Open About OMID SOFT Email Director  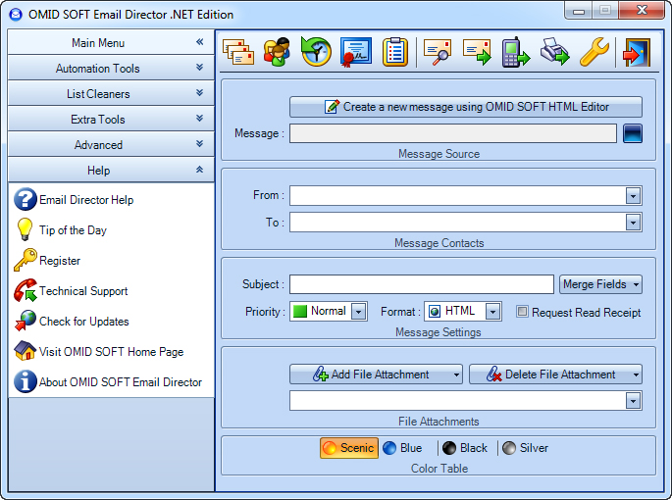click(x=121, y=382)
